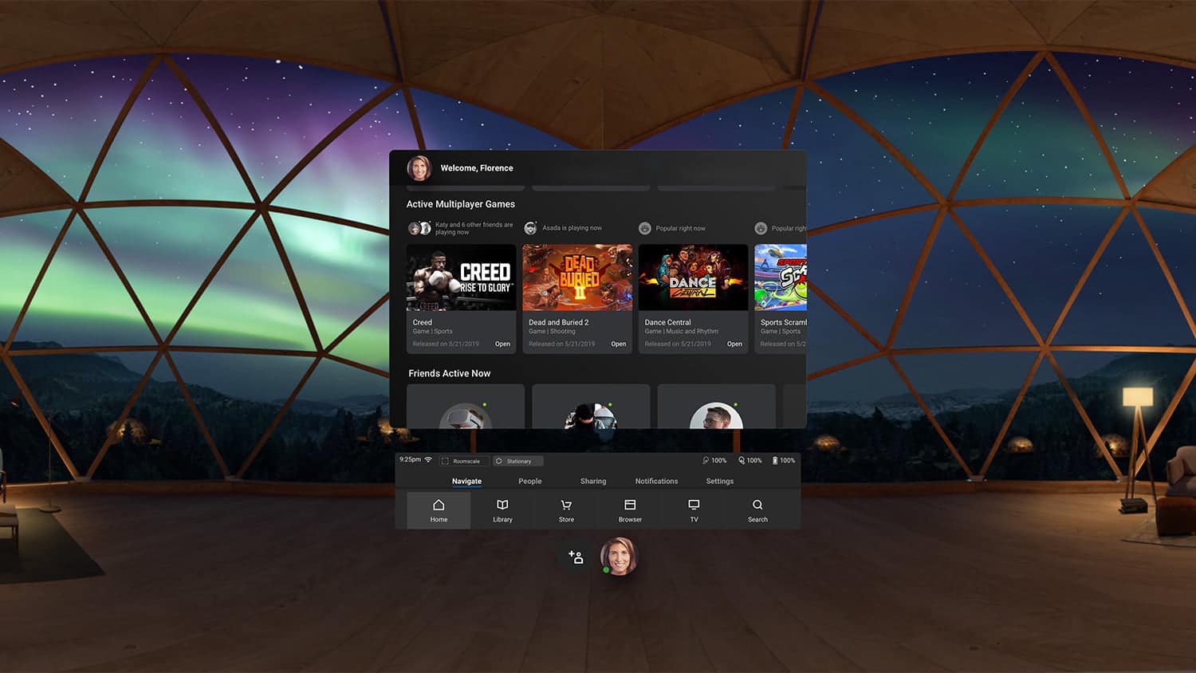The height and width of the screenshot is (673, 1196).
Task: Open Dead and Buried 2
Action: tap(576, 277)
